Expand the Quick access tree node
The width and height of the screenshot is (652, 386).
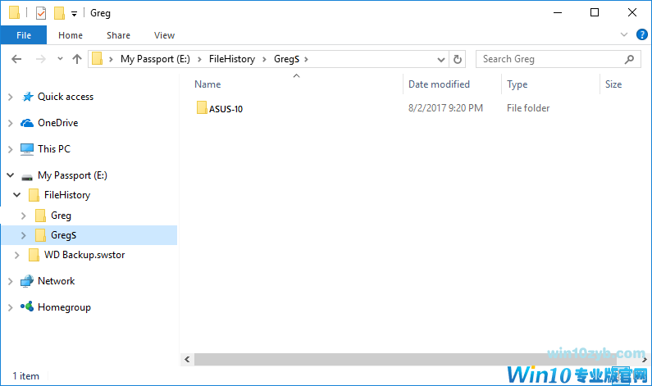[x=10, y=97]
